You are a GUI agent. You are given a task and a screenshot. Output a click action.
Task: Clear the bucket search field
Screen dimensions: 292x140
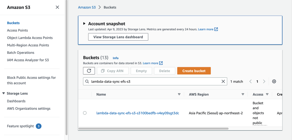(x=223, y=81)
